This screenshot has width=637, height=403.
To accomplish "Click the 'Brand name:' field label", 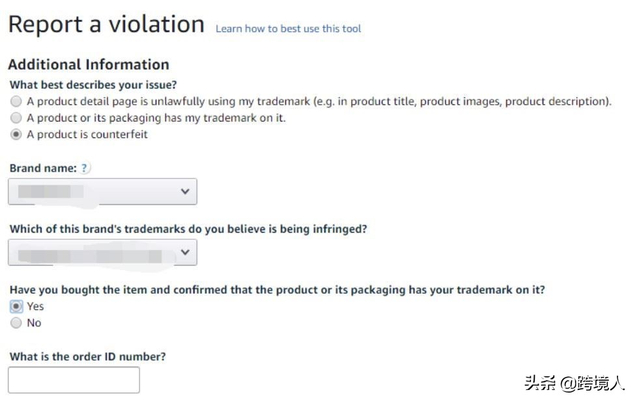I will point(43,168).
